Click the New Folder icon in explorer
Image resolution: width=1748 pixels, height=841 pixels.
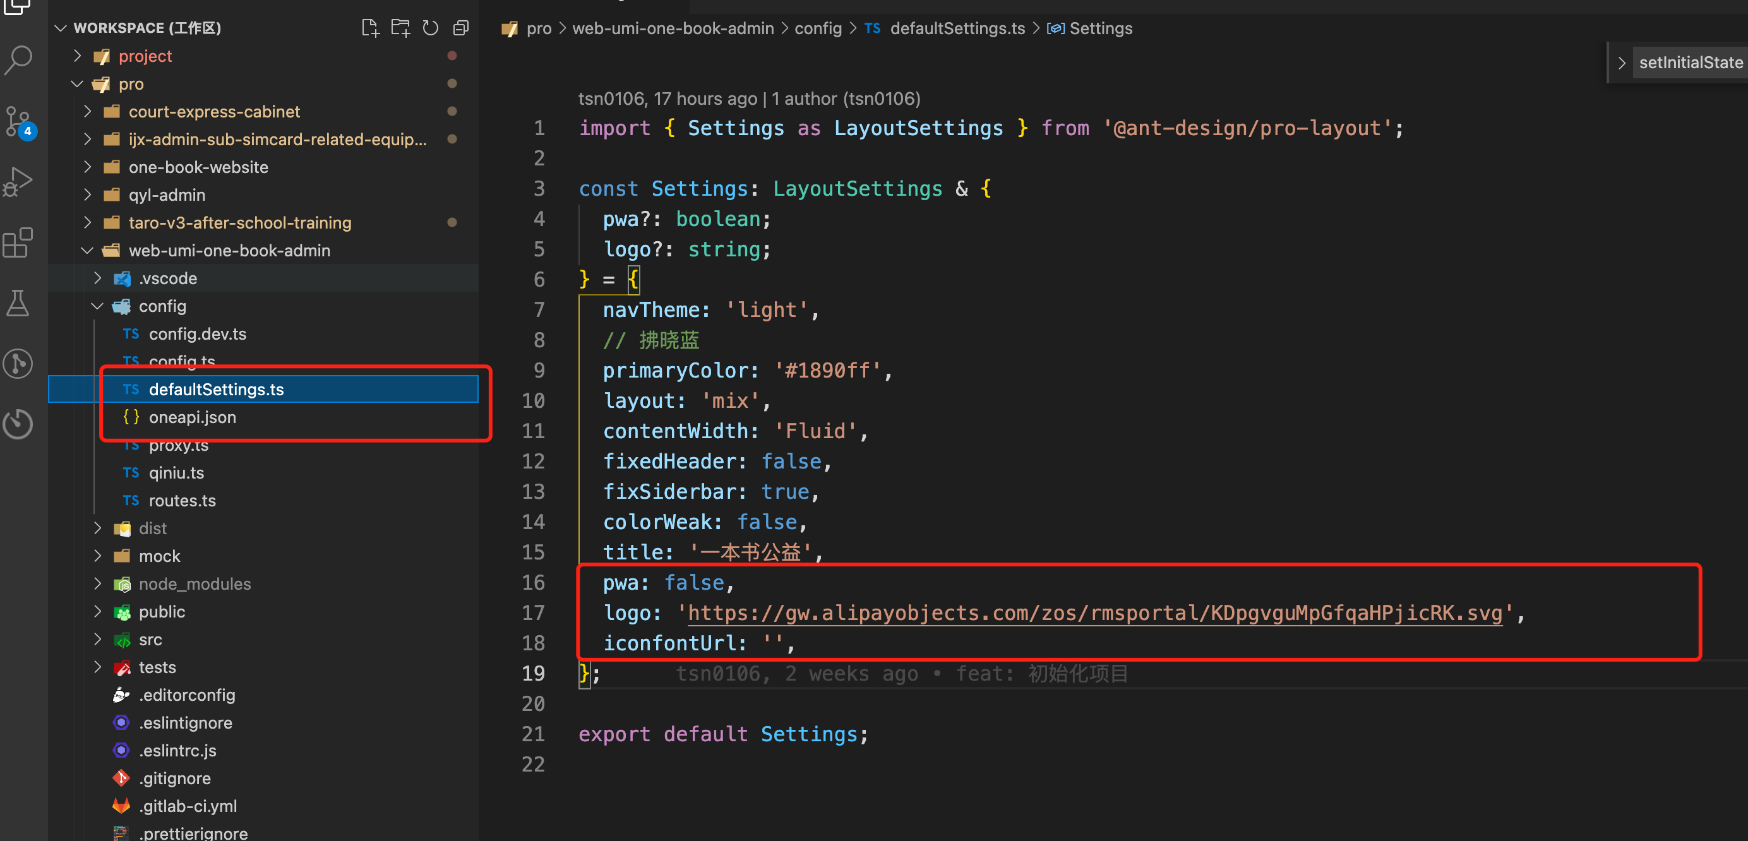(400, 28)
